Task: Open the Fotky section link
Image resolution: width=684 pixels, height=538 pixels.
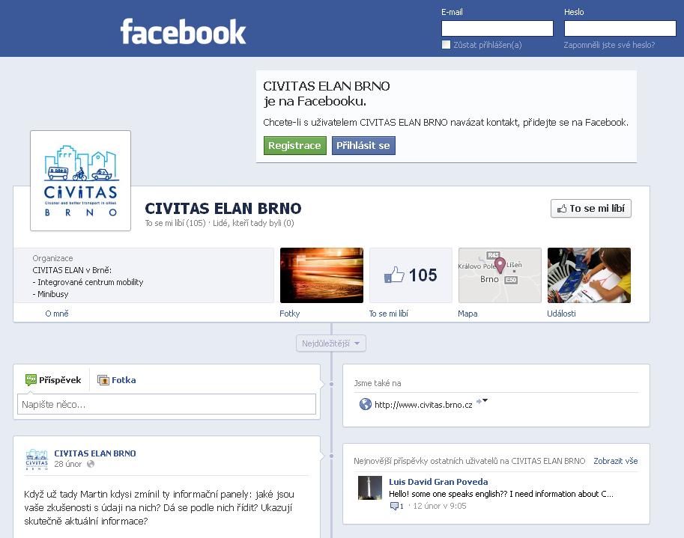Action: click(x=290, y=314)
